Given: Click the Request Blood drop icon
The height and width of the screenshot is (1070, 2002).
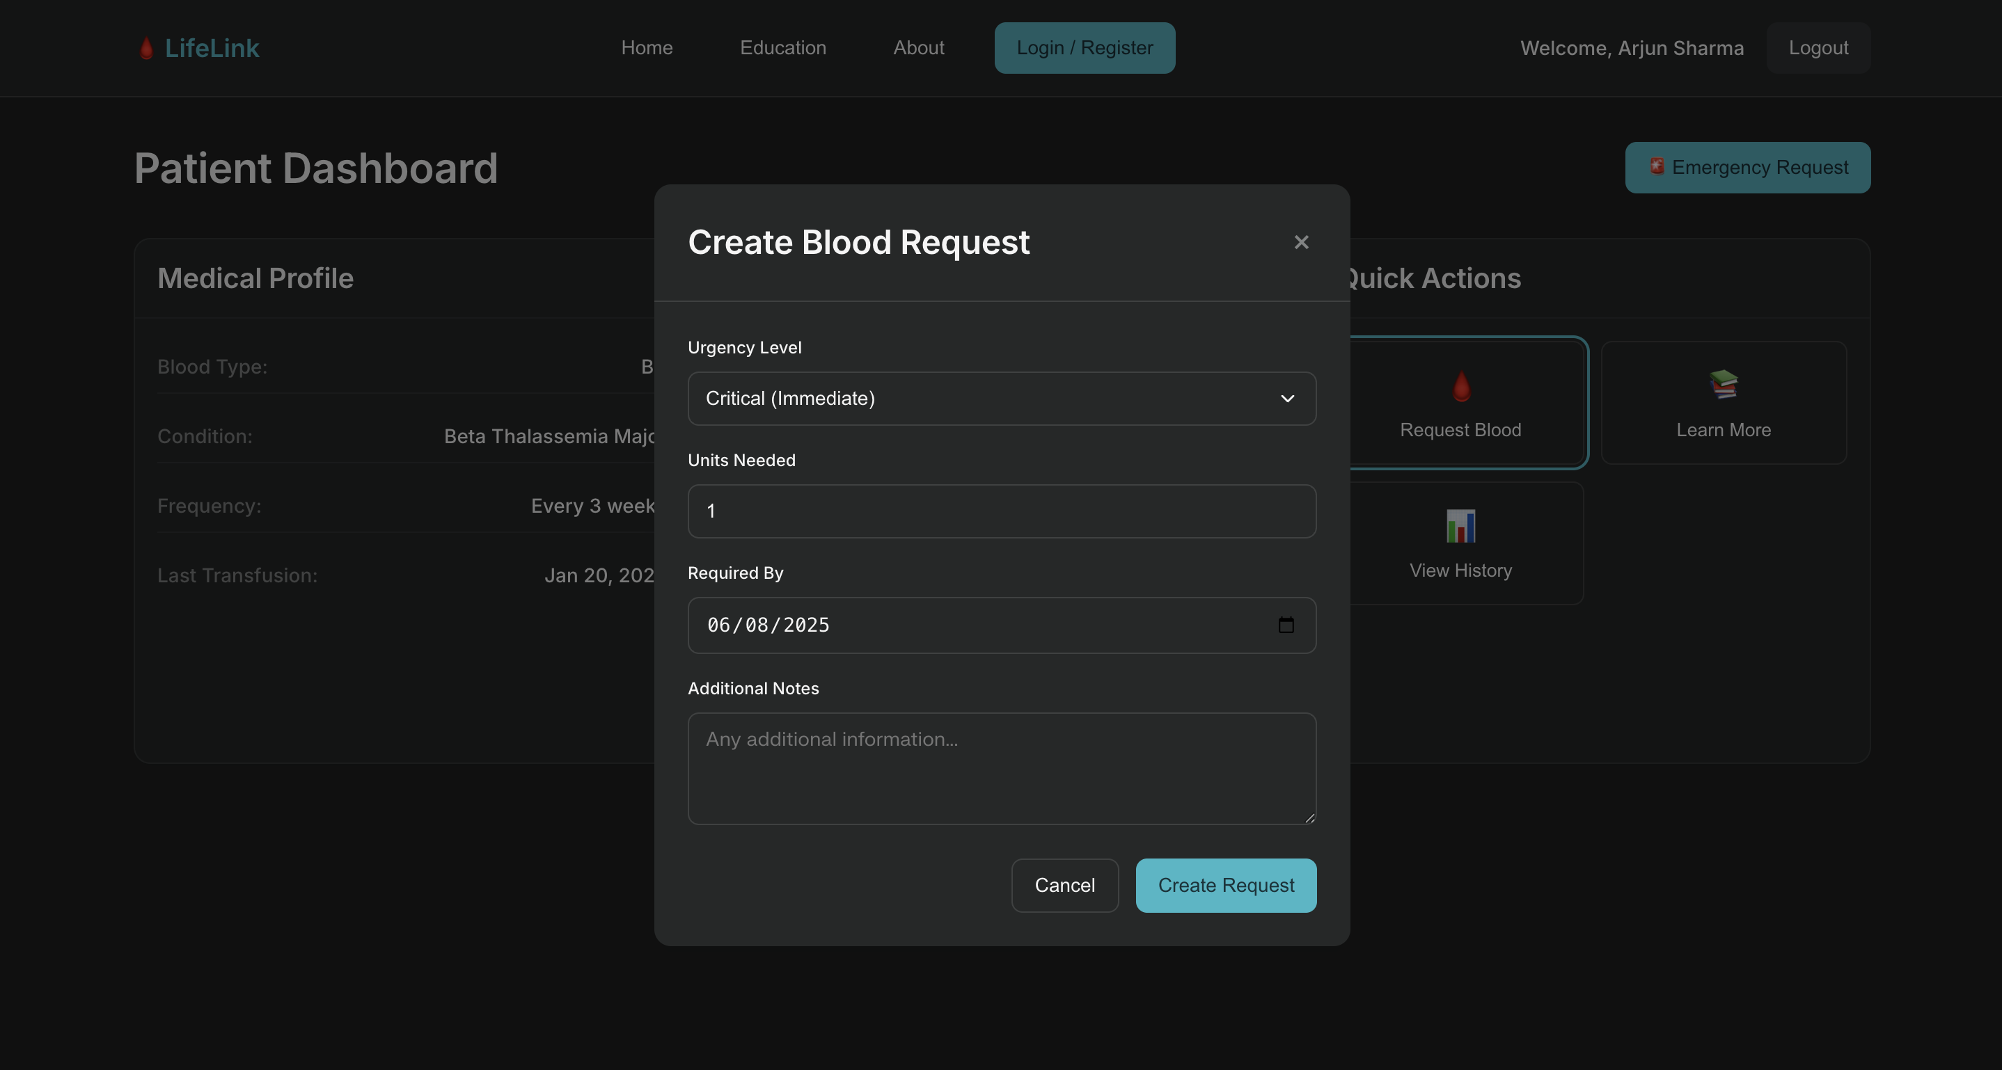Looking at the screenshot, I should point(1461,386).
